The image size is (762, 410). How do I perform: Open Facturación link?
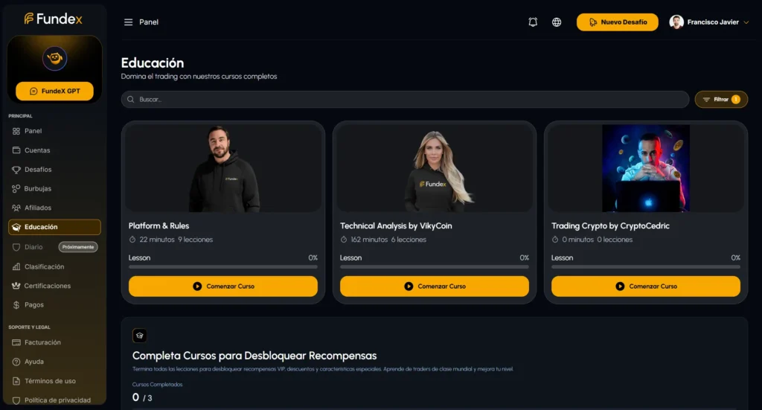pyautogui.click(x=42, y=342)
